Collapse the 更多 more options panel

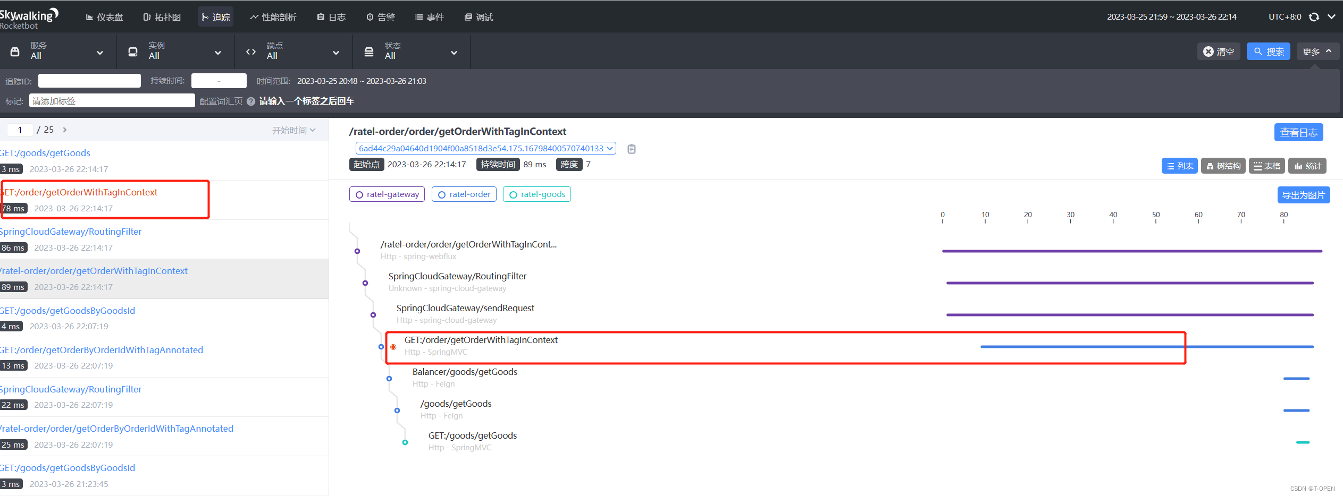(1317, 52)
